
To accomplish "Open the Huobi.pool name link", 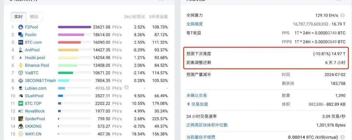I will [35, 57].
